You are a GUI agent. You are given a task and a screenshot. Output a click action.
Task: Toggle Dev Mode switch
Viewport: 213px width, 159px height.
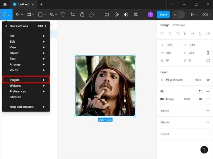pyautogui.click(x=178, y=15)
